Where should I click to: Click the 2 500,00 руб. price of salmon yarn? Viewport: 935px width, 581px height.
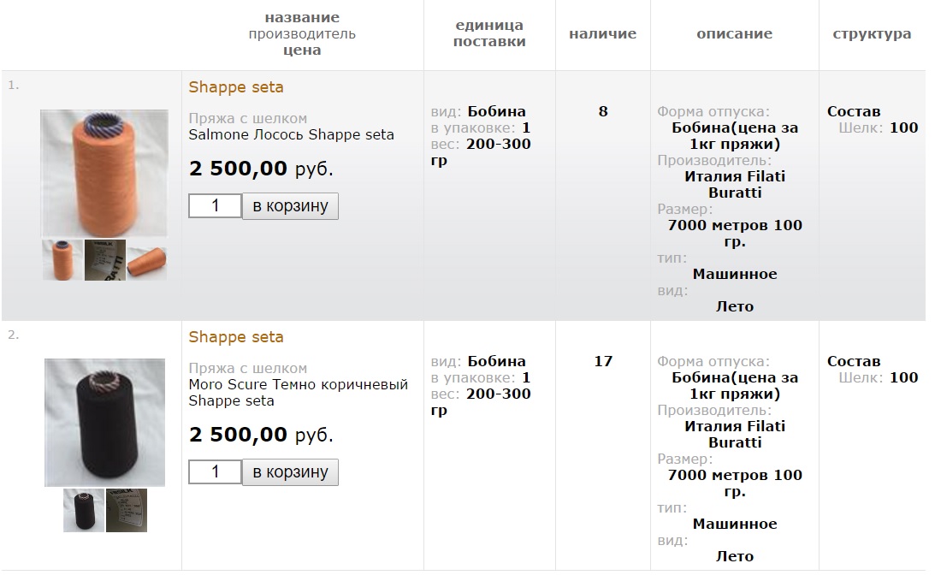click(x=261, y=169)
